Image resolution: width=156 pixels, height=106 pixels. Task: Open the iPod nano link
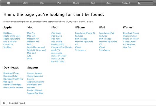pyautogui.click(x=56, y=39)
